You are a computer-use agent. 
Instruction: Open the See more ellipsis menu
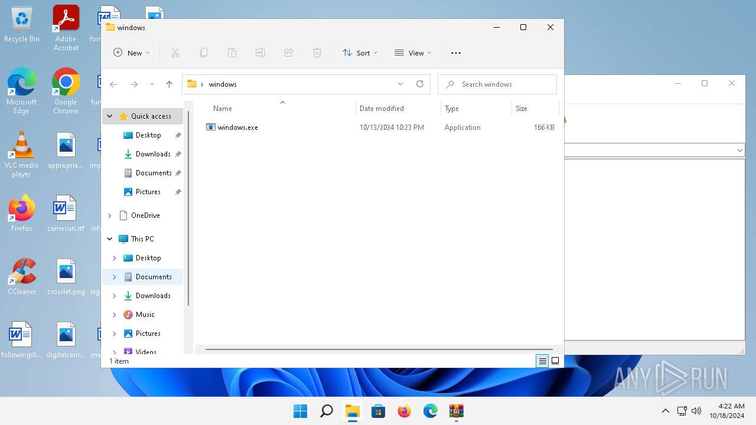(456, 53)
